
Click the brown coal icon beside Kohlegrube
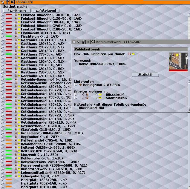[81, 85]
